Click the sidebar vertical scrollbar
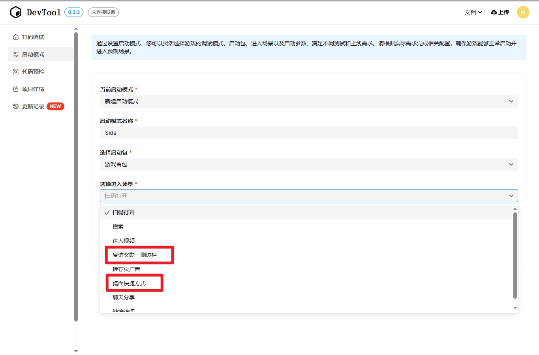The width and height of the screenshot is (539, 355). (76, 177)
